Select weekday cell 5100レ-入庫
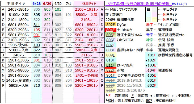The height and width of the screenshot is (104, 194). click(18, 50)
